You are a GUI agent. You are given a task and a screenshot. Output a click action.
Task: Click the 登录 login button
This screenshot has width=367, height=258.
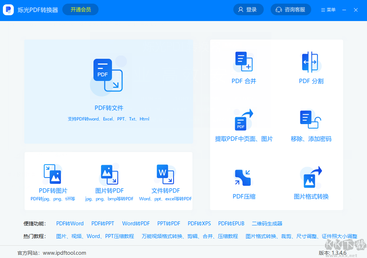248,9
